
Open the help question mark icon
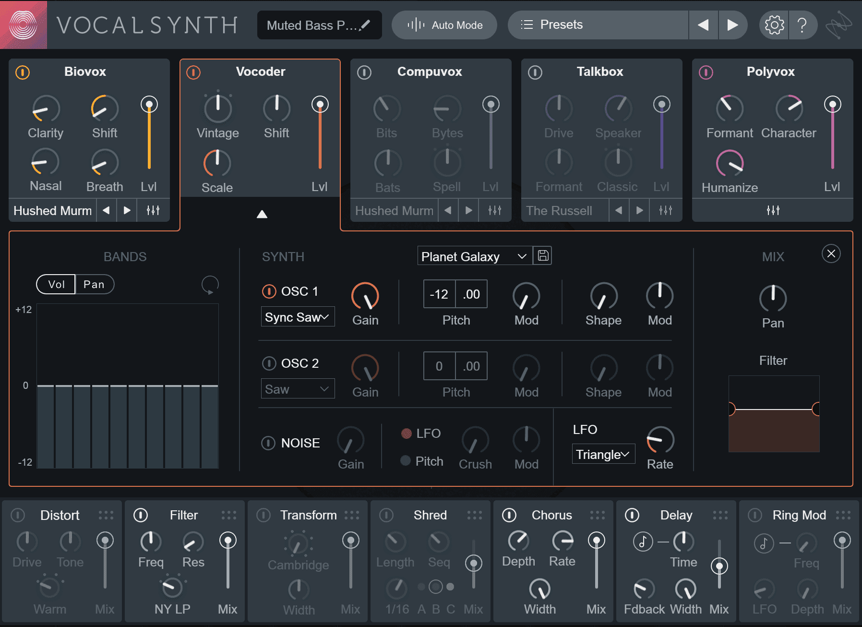[802, 25]
